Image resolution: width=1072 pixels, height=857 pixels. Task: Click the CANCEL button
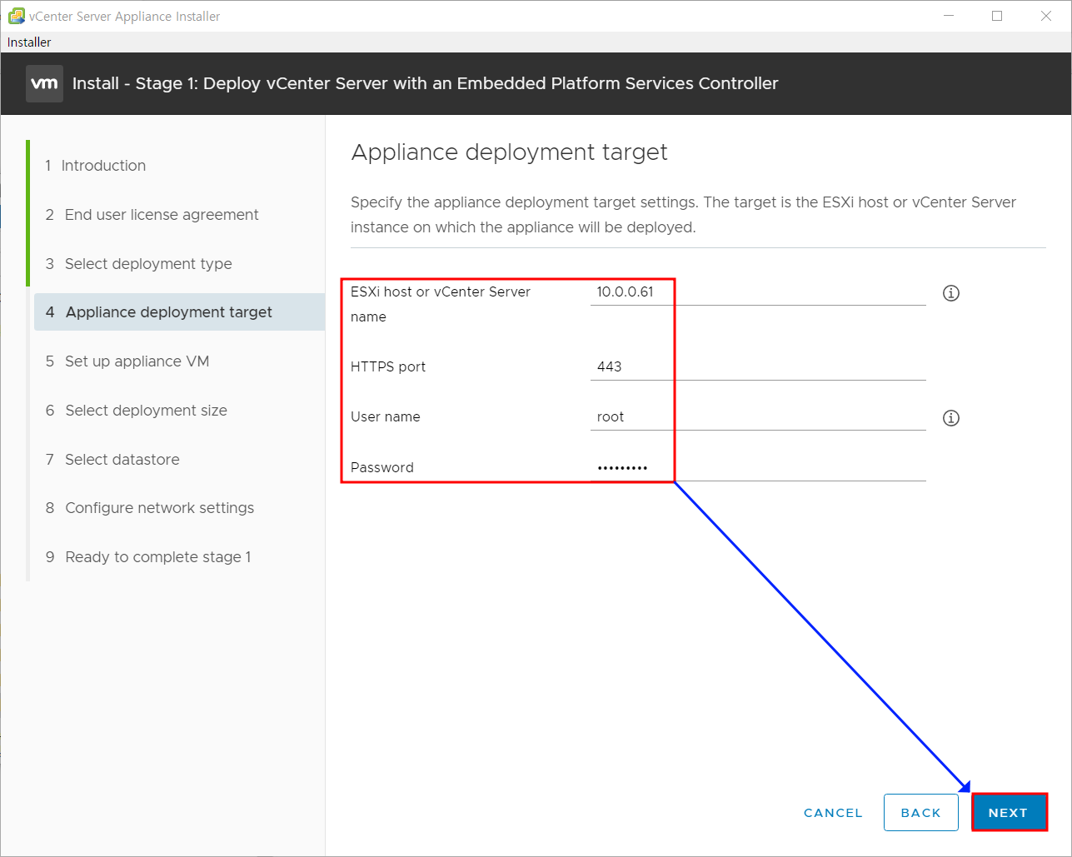[x=833, y=813]
